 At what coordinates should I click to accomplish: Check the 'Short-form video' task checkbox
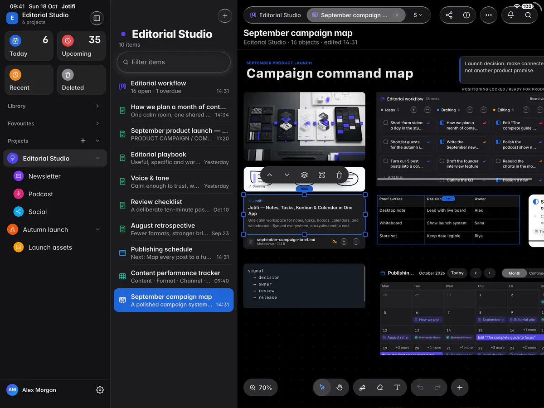(x=386, y=123)
